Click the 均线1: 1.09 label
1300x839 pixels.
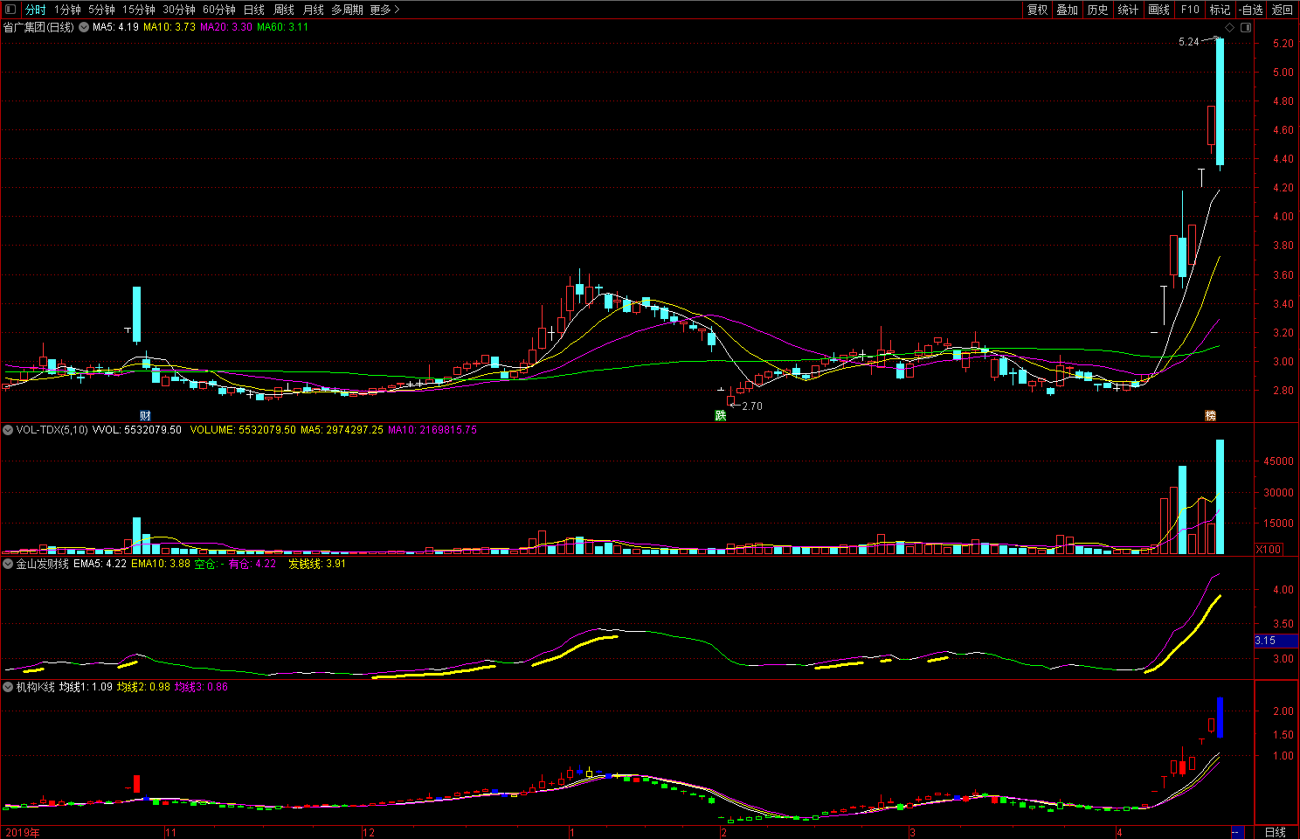point(86,687)
